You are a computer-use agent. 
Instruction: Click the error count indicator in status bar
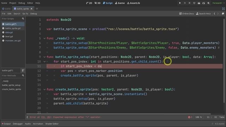click(190, 117)
